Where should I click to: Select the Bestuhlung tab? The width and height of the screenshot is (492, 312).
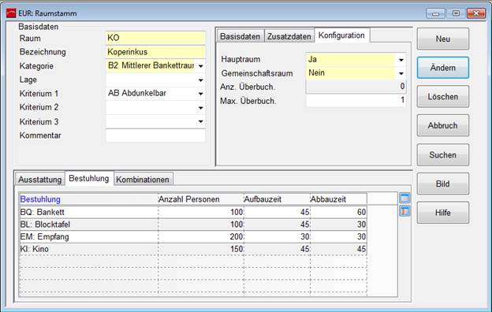[x=89, y=178]
